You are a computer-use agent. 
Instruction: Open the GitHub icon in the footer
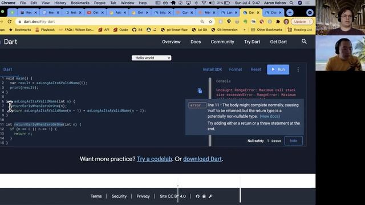click(198, 196)
